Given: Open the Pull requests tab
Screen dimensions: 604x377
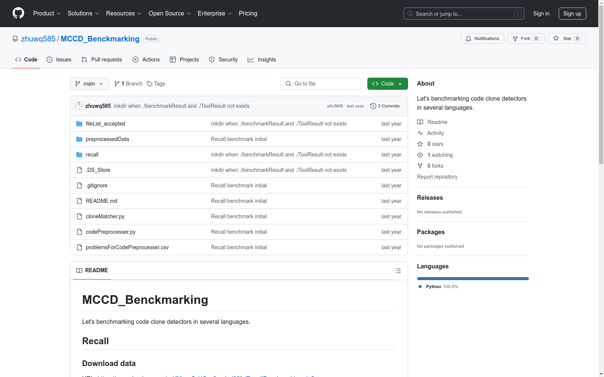Looking at the screenshot, I should point(102,60).
